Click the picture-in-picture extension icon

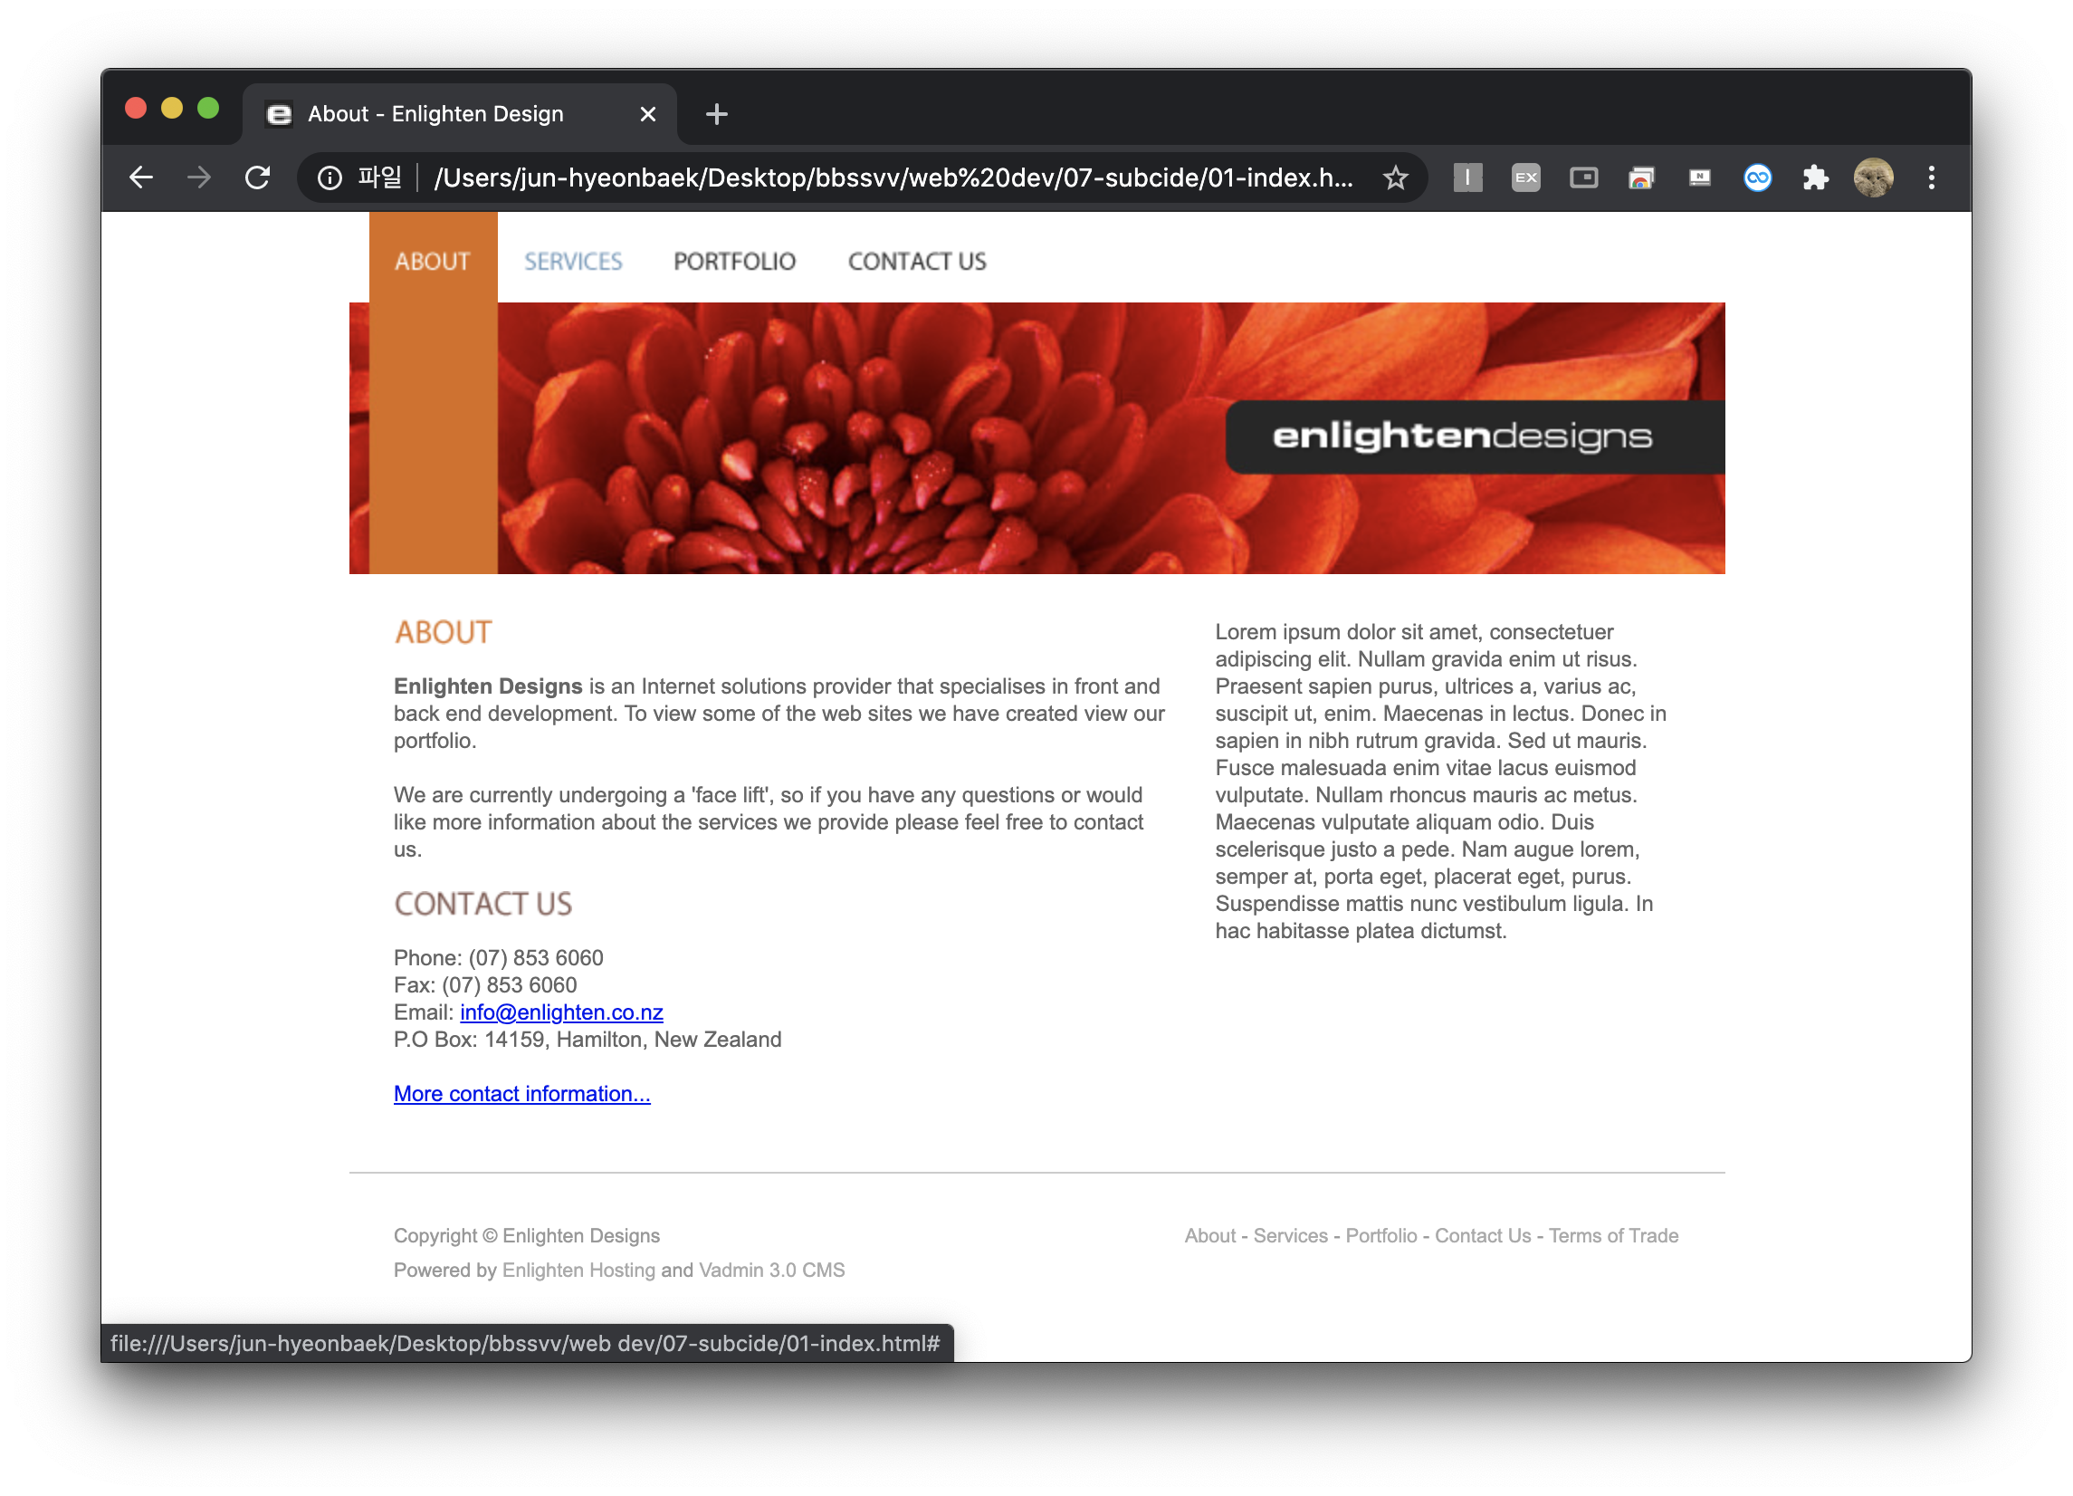point(1583,177)
